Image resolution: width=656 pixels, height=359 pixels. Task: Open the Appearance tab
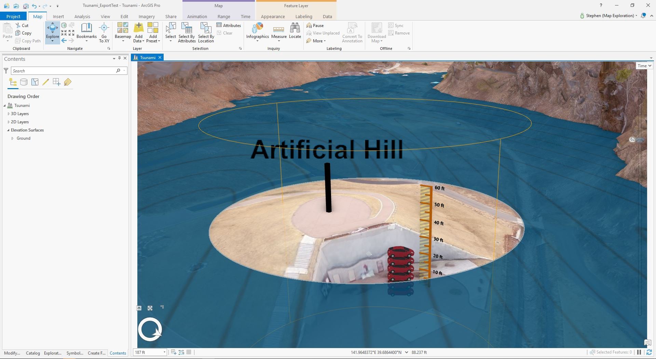click(x=273, y=16)
